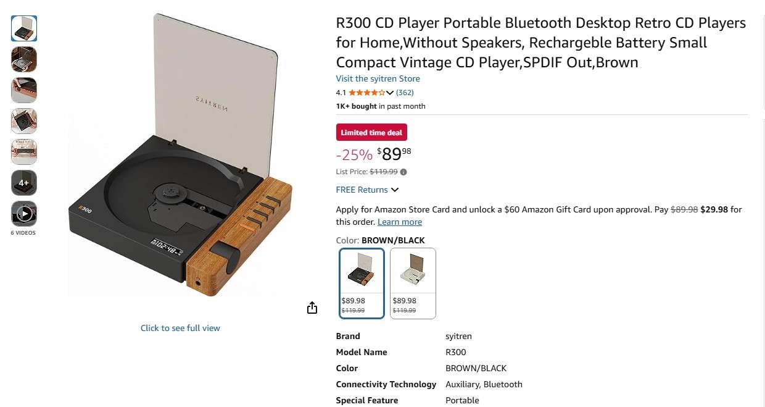Click the Limited time deal badge
This screenshot has height=407, width=765.
371,132
